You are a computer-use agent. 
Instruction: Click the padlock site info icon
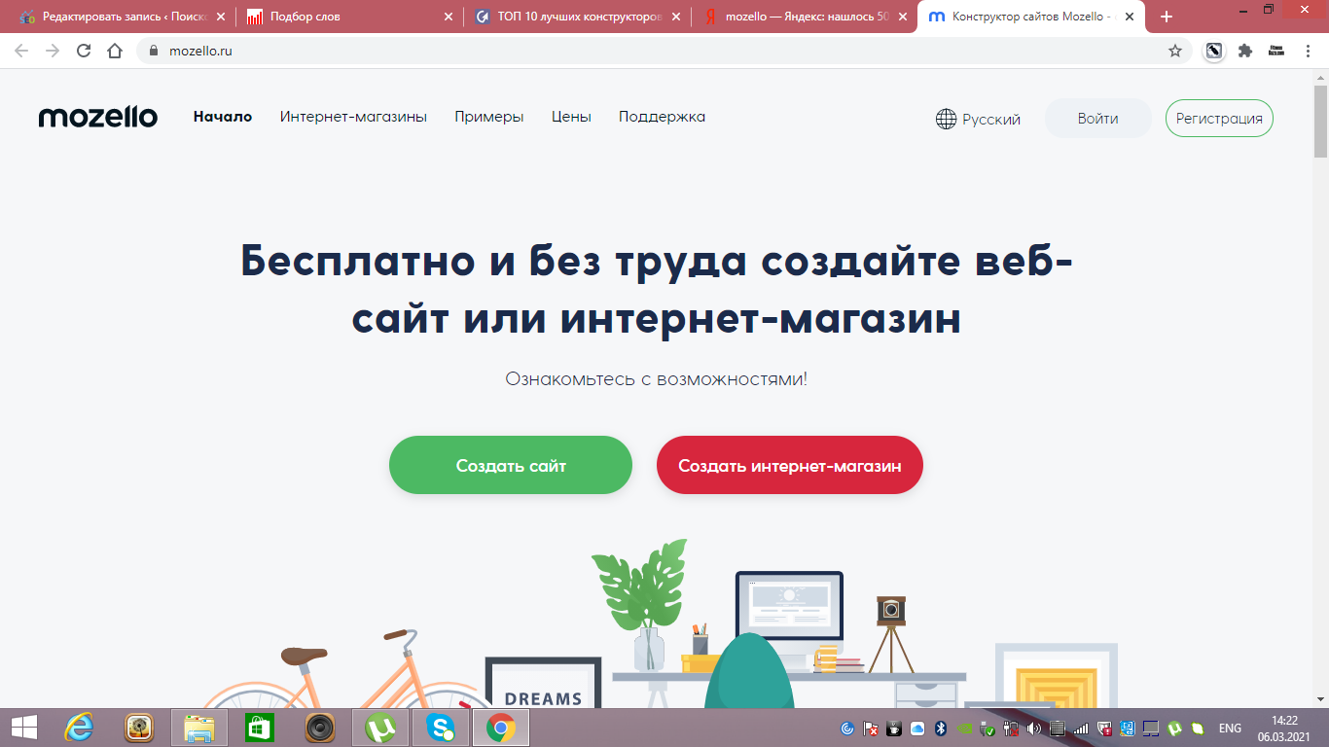pyautogui.click(x=153, y=51)
